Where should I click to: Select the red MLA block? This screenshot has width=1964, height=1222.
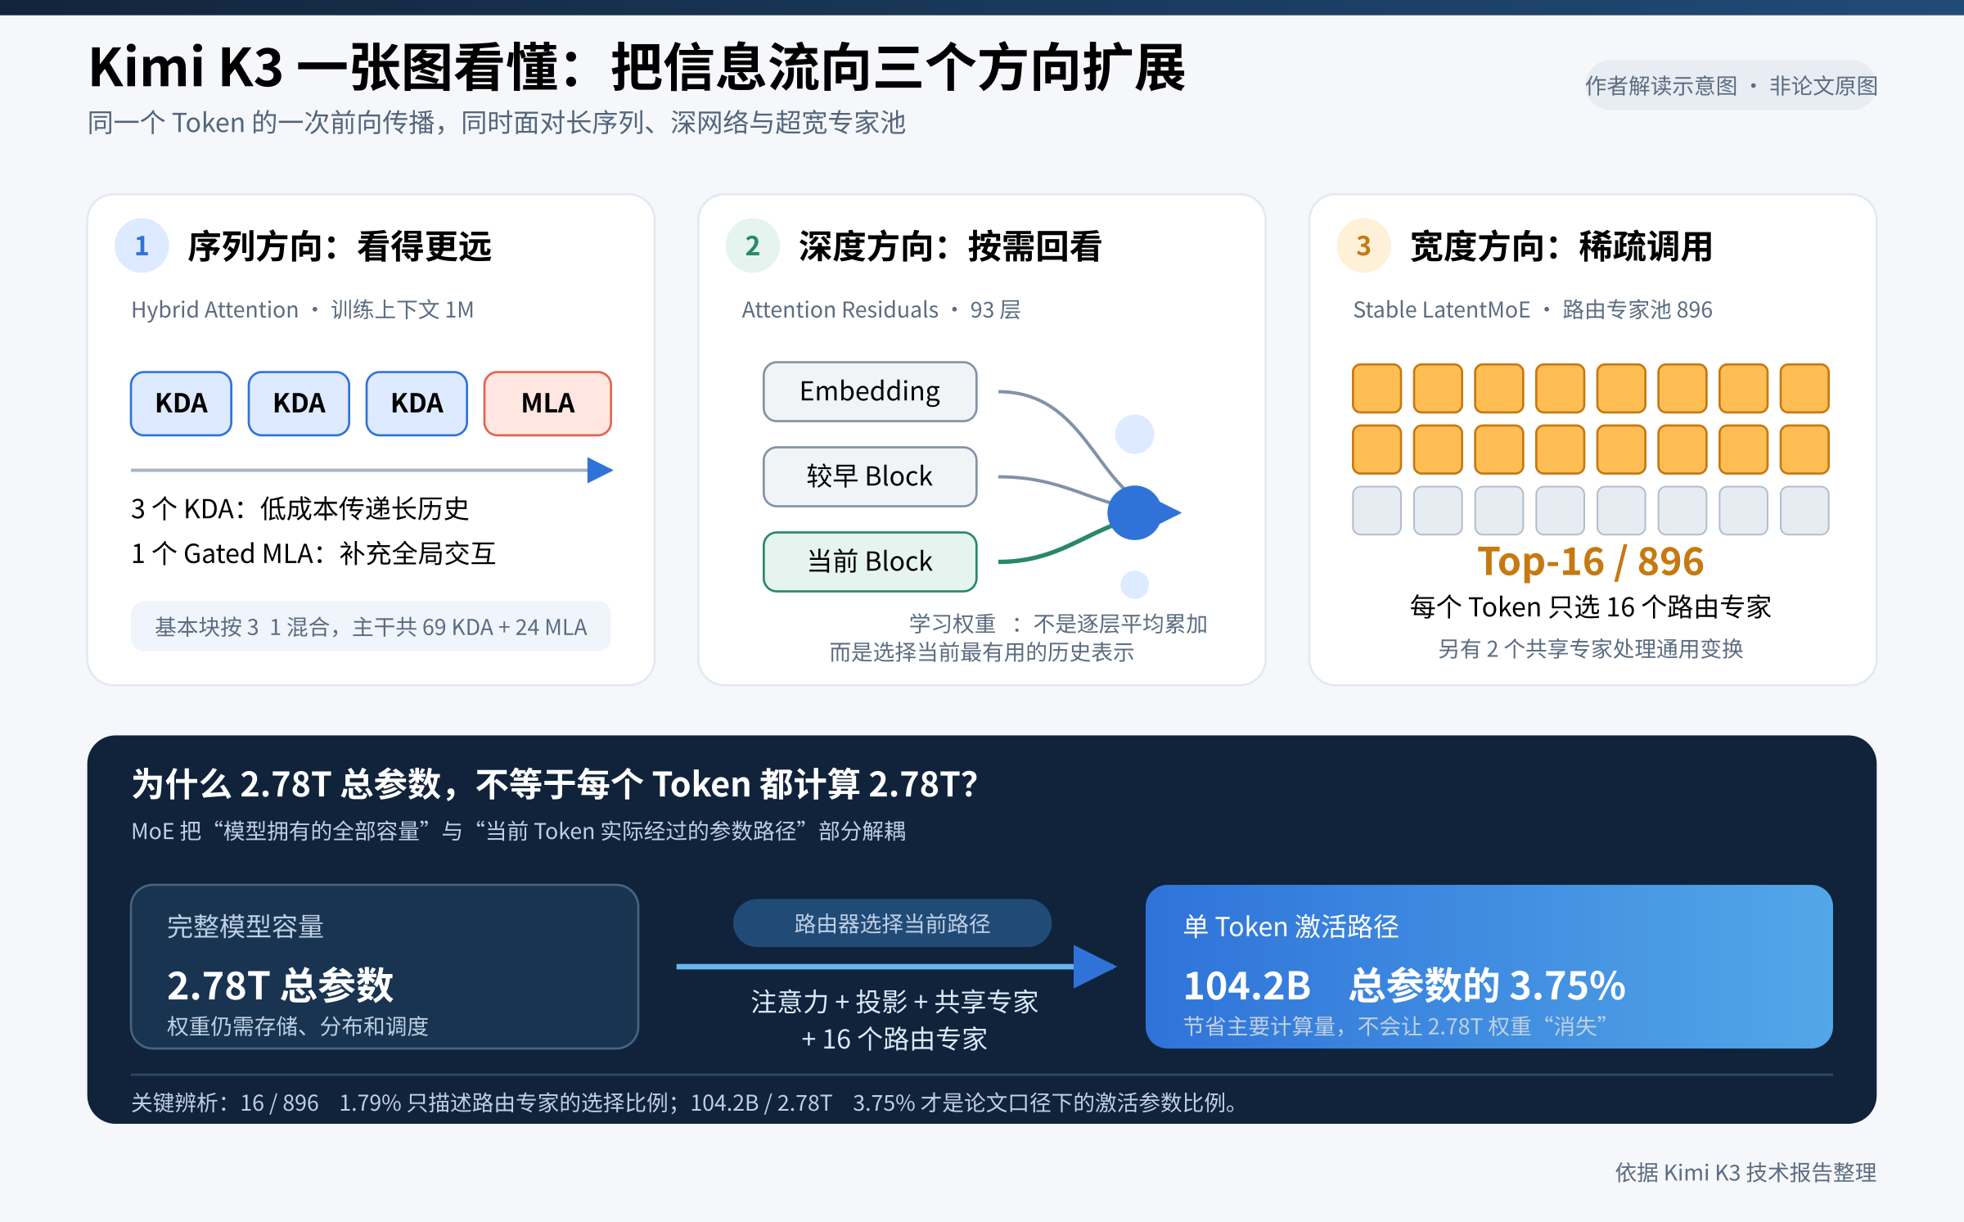pos(547,404)
